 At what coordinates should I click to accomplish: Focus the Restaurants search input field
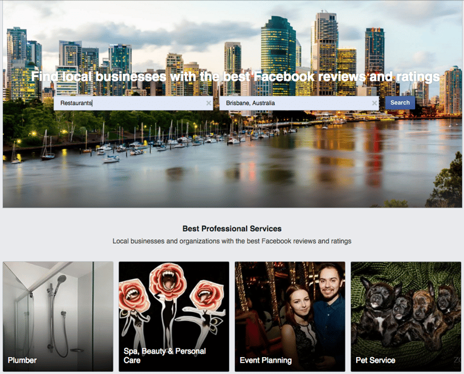click(133, 103)
